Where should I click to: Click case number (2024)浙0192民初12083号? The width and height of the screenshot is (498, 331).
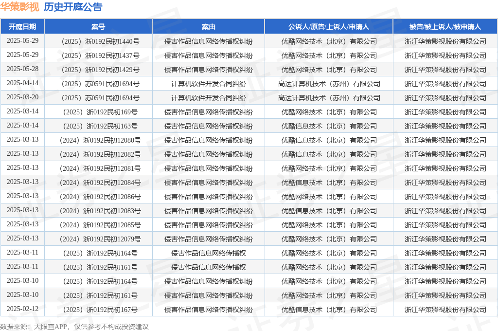click(100, 211)
